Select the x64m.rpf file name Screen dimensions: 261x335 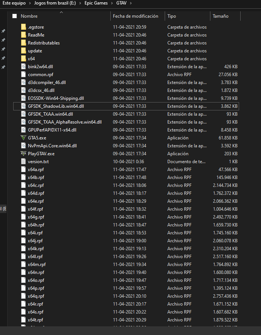37,264
